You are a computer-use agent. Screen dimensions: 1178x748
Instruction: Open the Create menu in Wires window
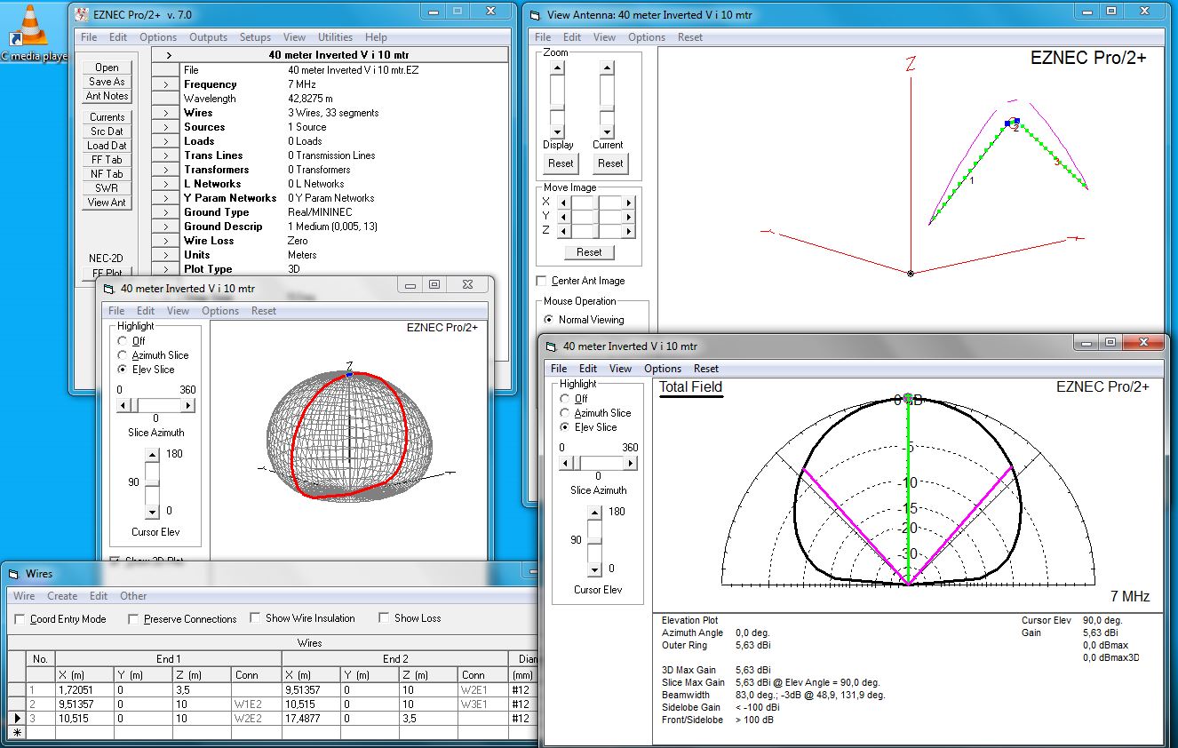pos(62,596)
